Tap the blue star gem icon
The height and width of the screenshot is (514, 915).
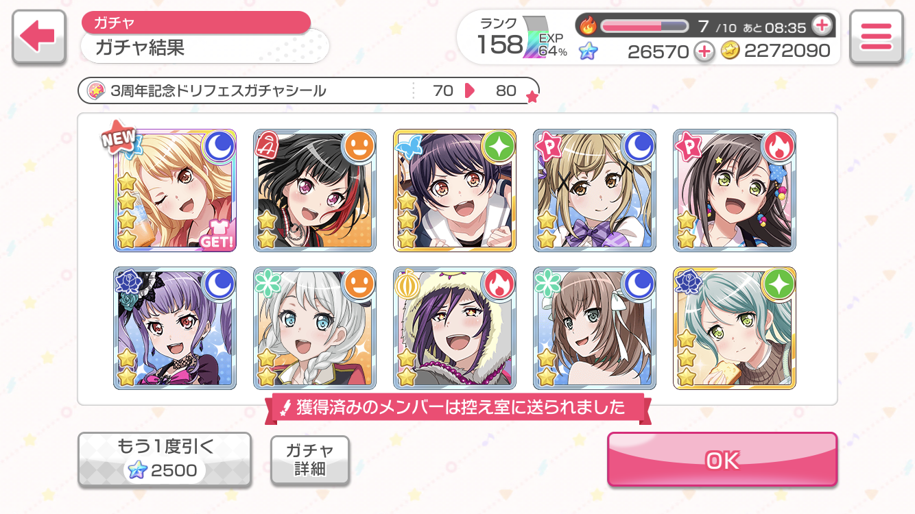click(588, 51)
